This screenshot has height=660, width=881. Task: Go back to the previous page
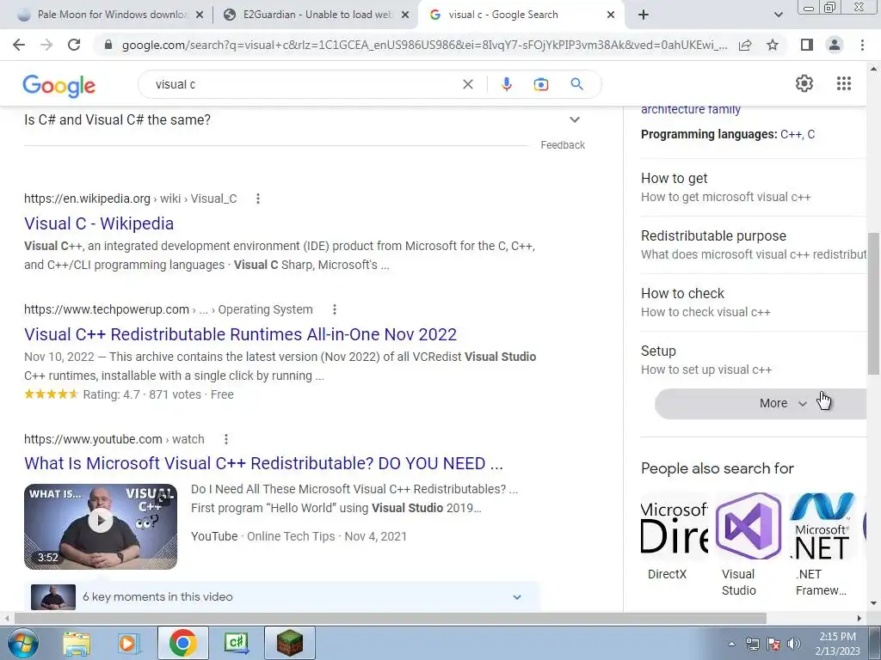point(19,45)
